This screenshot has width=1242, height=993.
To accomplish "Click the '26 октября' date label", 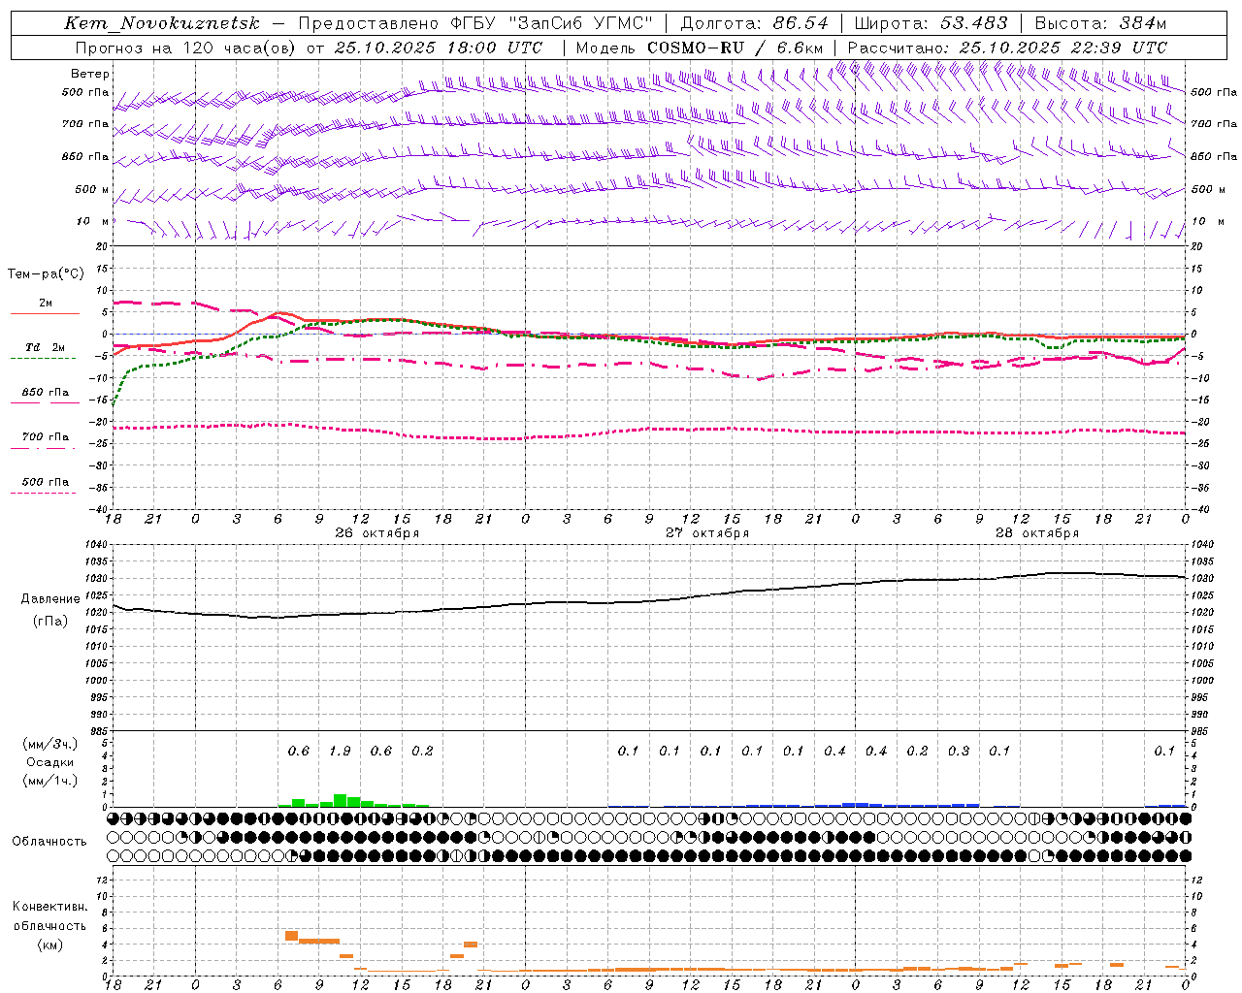I will (x=377, y=533).
